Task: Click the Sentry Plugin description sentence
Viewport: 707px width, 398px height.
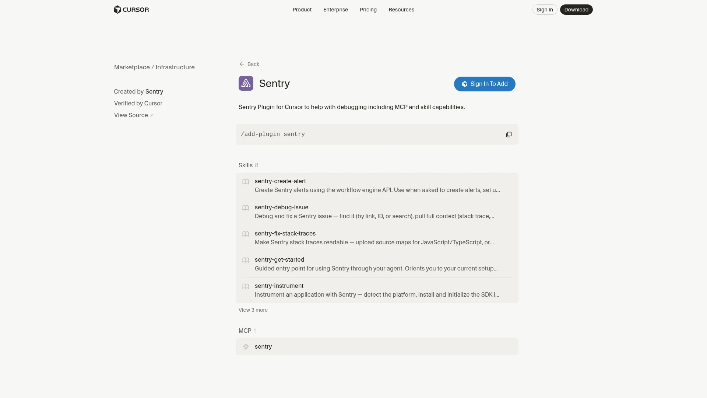Action: [x=352, y=107]
